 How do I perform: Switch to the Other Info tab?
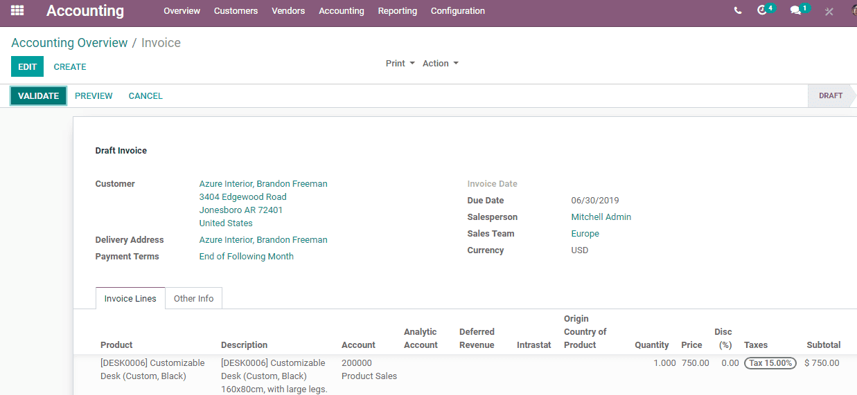click(x=194, y=298)
